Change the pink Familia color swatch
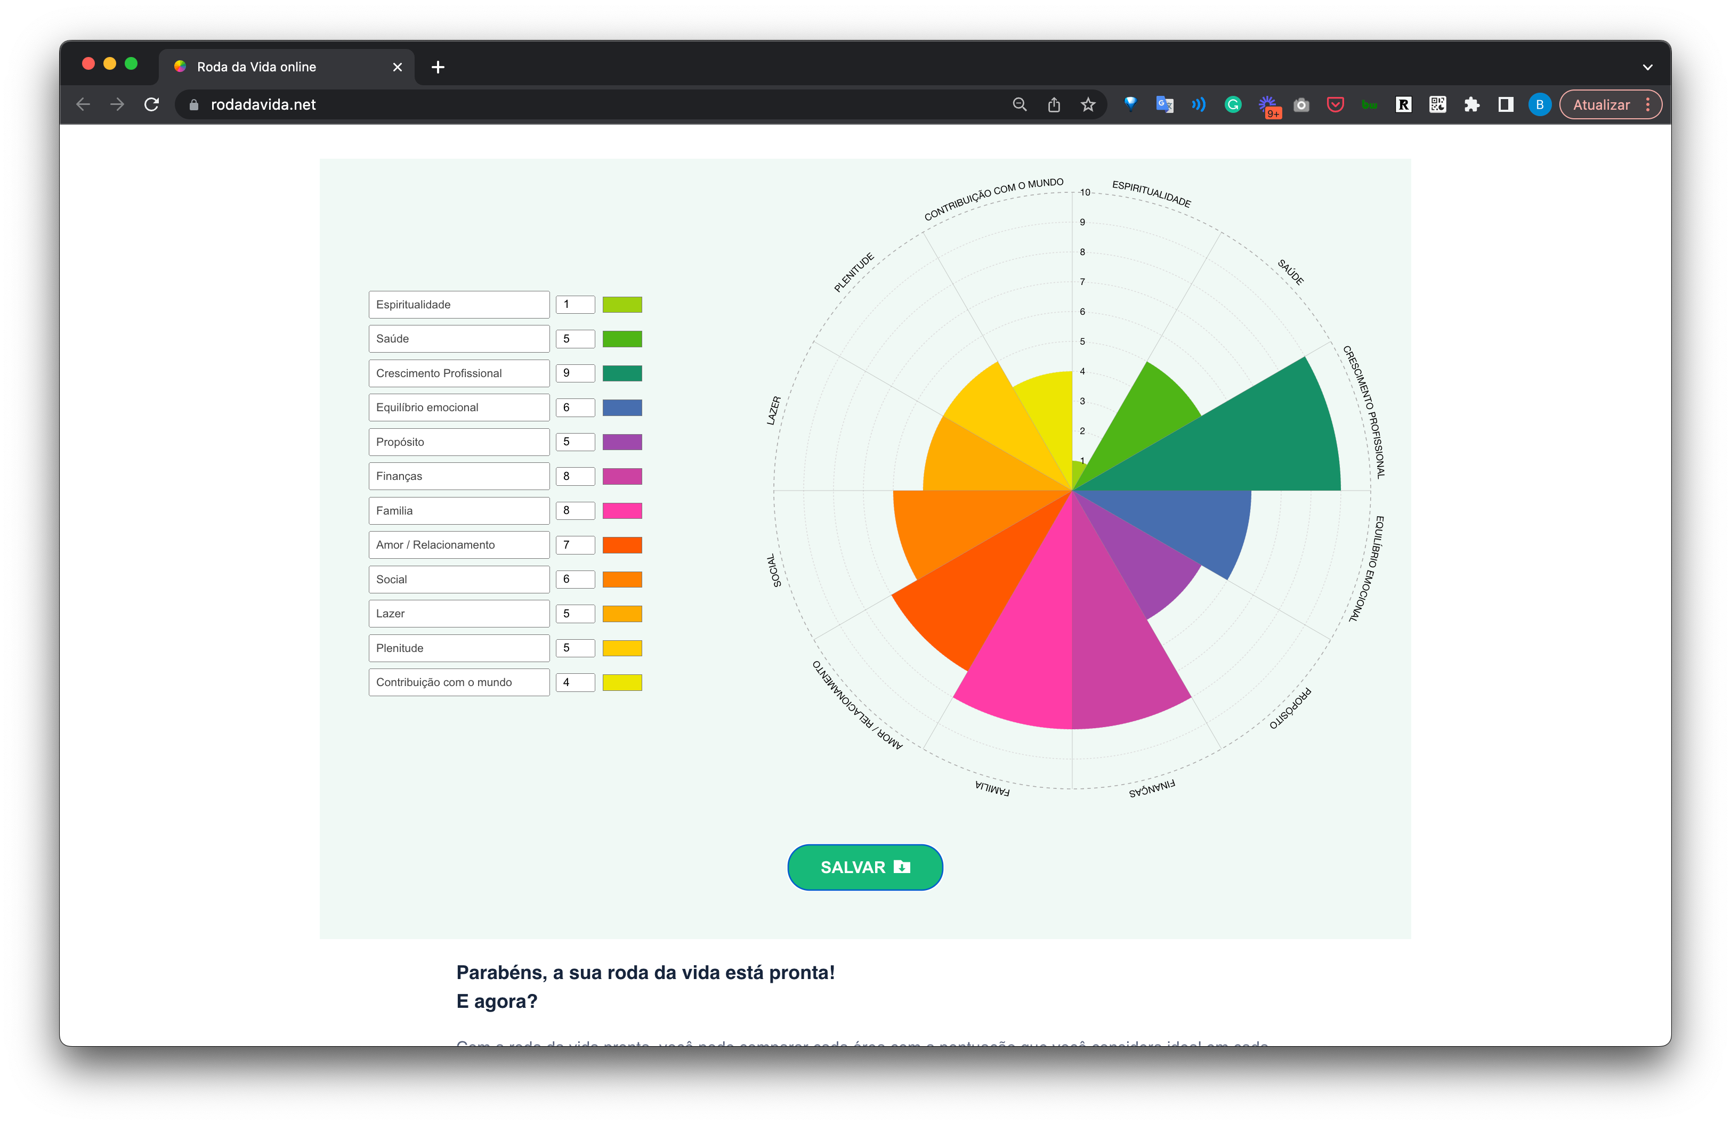1731x1125 pixels. click(x=622, y=511)
